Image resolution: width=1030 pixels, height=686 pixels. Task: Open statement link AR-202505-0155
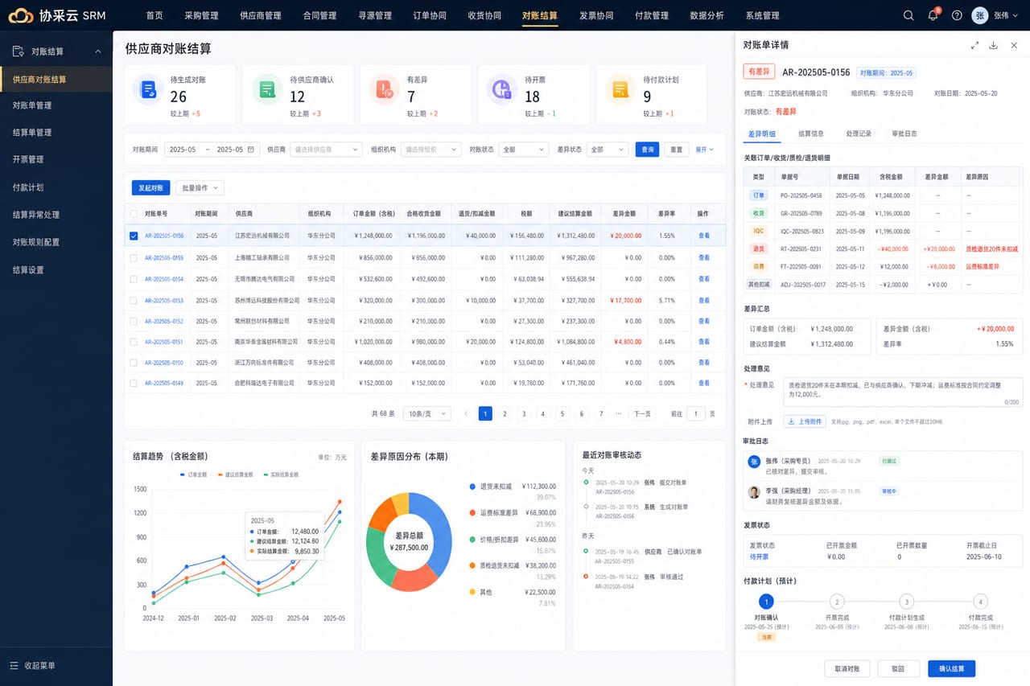[x=164, y=257]
